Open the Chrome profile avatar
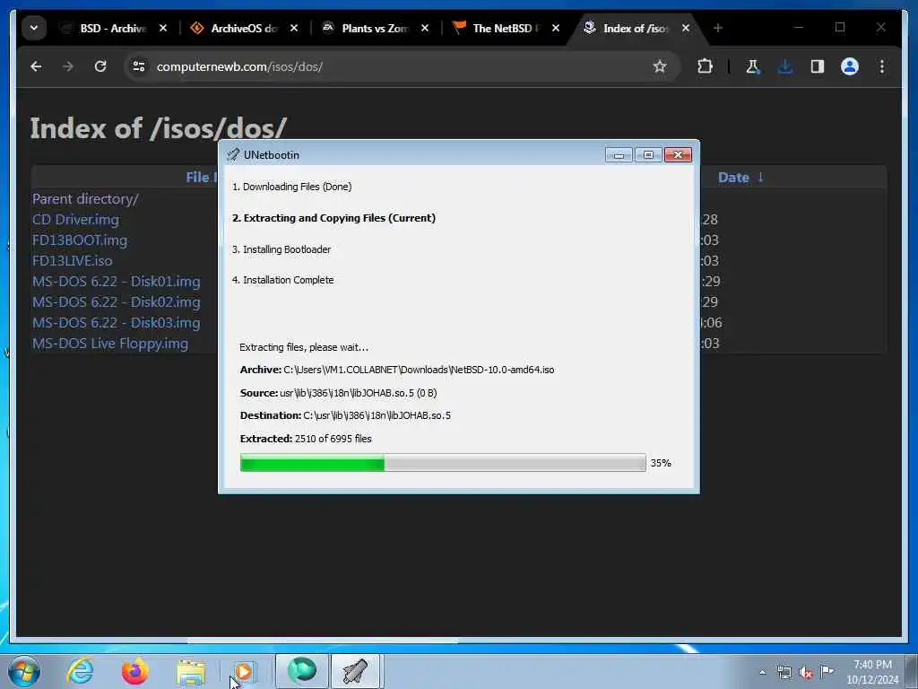This screenshot has height=689, width=918. coord(850,66)
